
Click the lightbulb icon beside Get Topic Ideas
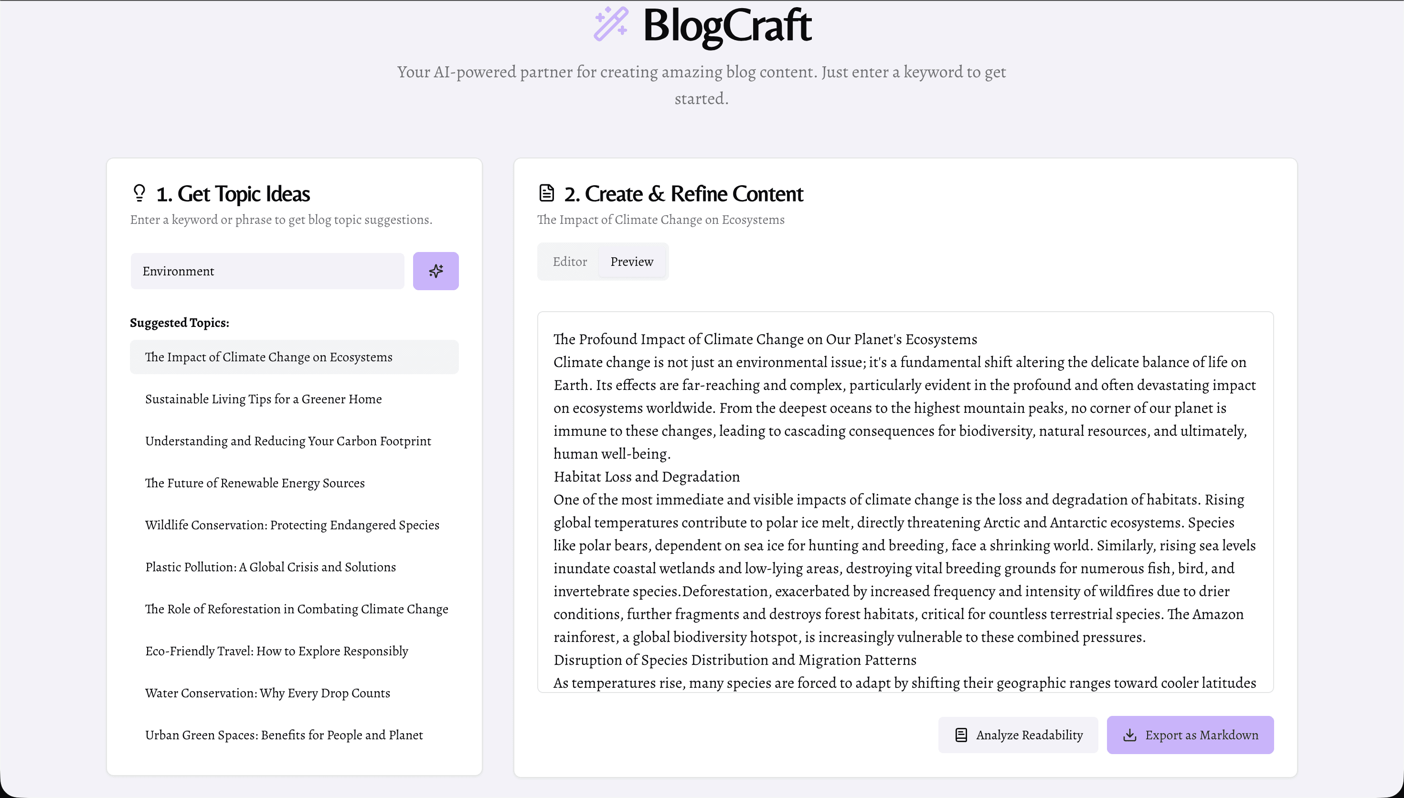click(x=139, y=193)
